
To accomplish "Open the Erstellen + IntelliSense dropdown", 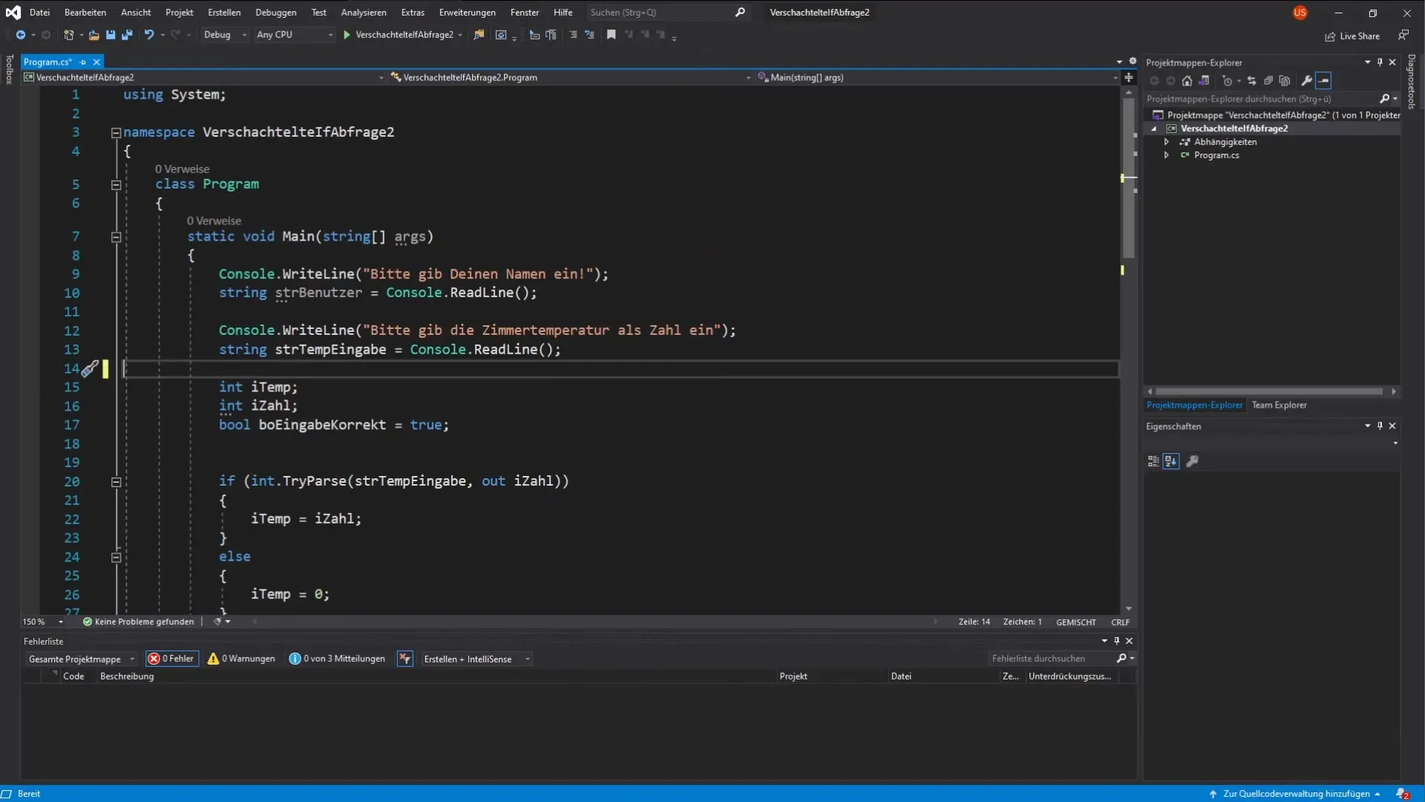I will [476, 659].
